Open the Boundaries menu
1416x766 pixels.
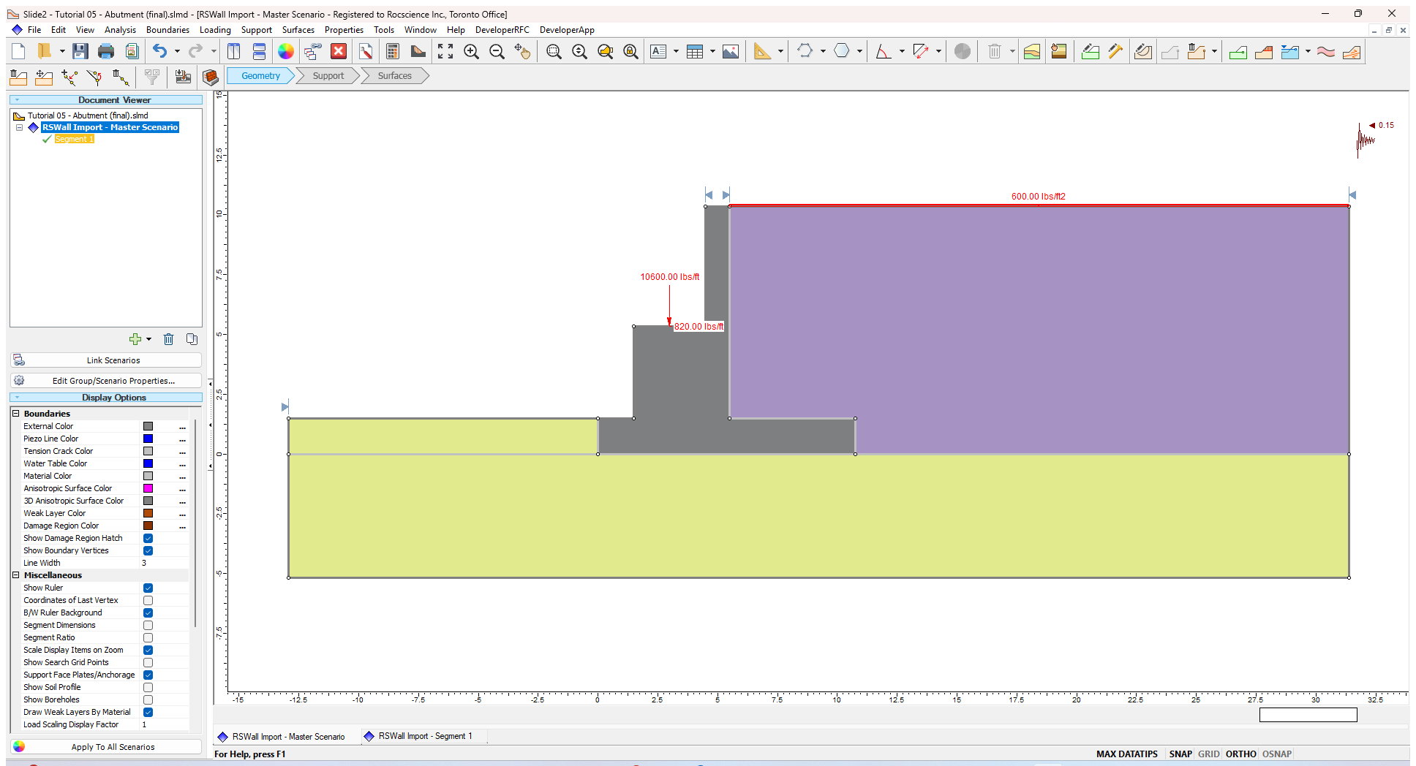point(167,30)
